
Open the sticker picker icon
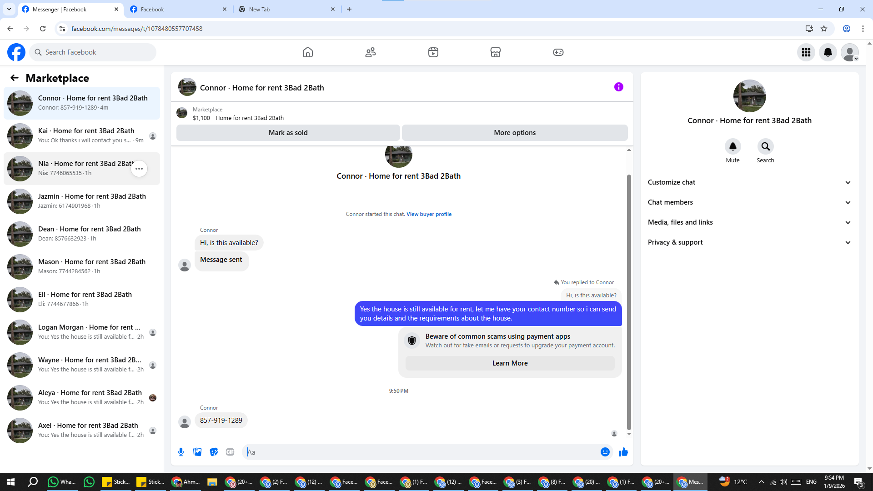[x=214, y=452]
